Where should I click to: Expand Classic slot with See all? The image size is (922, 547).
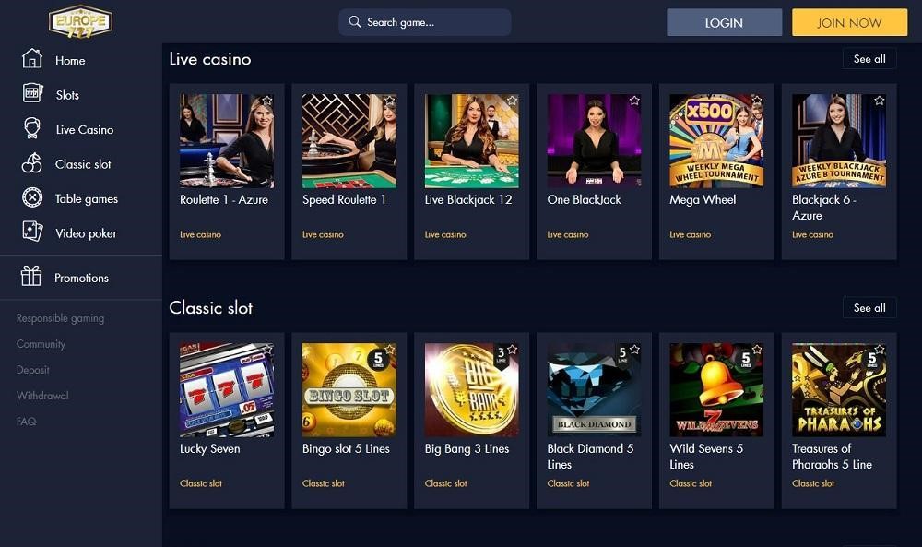point(869,307)
